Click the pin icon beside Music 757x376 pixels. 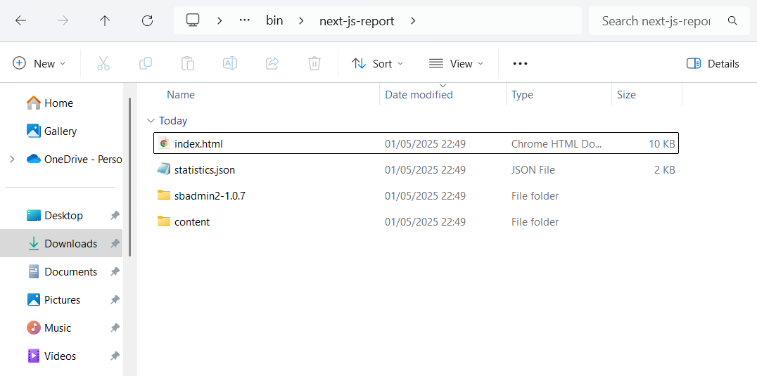coord(115,328)
